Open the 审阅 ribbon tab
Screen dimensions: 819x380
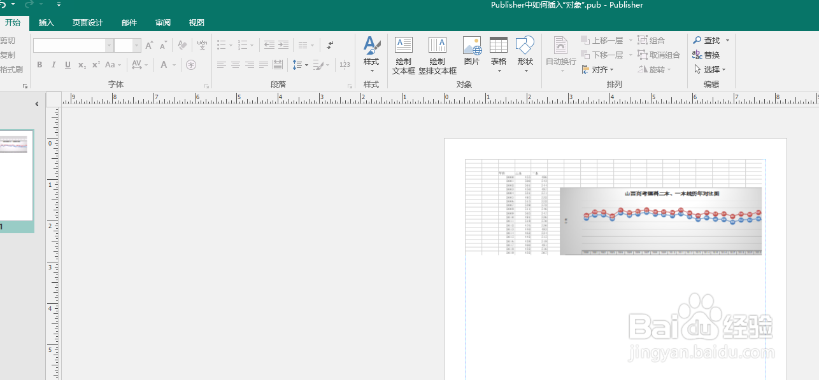click(x=163, y=23)
